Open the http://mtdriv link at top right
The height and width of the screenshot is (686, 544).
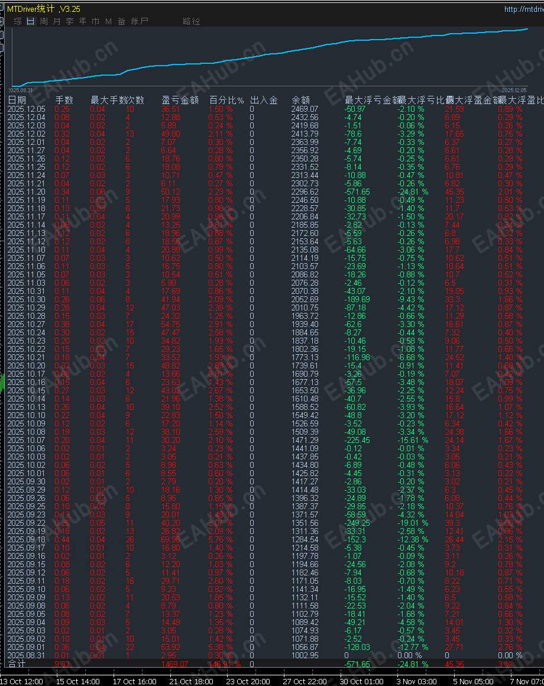pyautogui.click(x=525, y=9)
